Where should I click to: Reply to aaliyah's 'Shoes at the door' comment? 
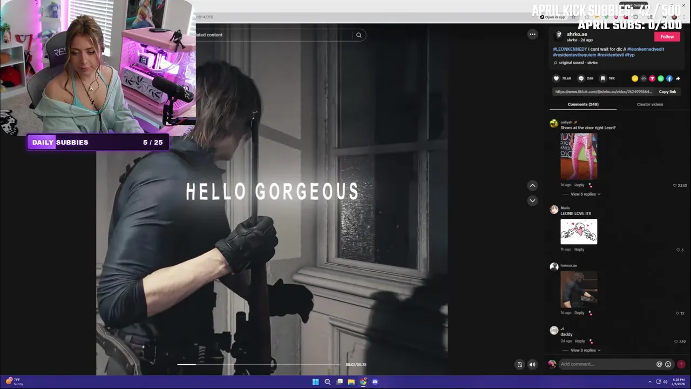tap(579, 185)
